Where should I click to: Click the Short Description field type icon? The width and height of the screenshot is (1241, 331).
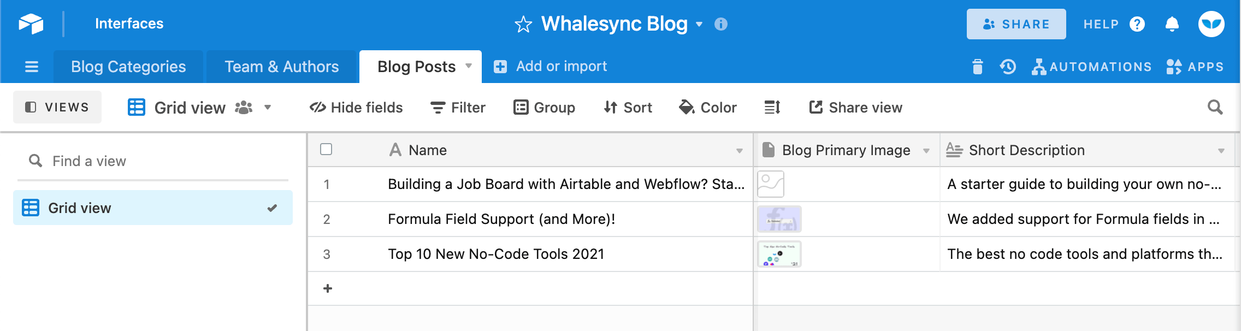[x=954, y=150]
